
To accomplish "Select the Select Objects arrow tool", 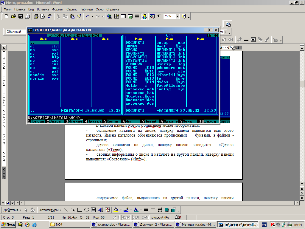I will click(26, 210).
